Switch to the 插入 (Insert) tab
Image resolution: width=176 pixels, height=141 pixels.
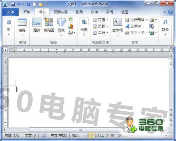pos(42,12)
